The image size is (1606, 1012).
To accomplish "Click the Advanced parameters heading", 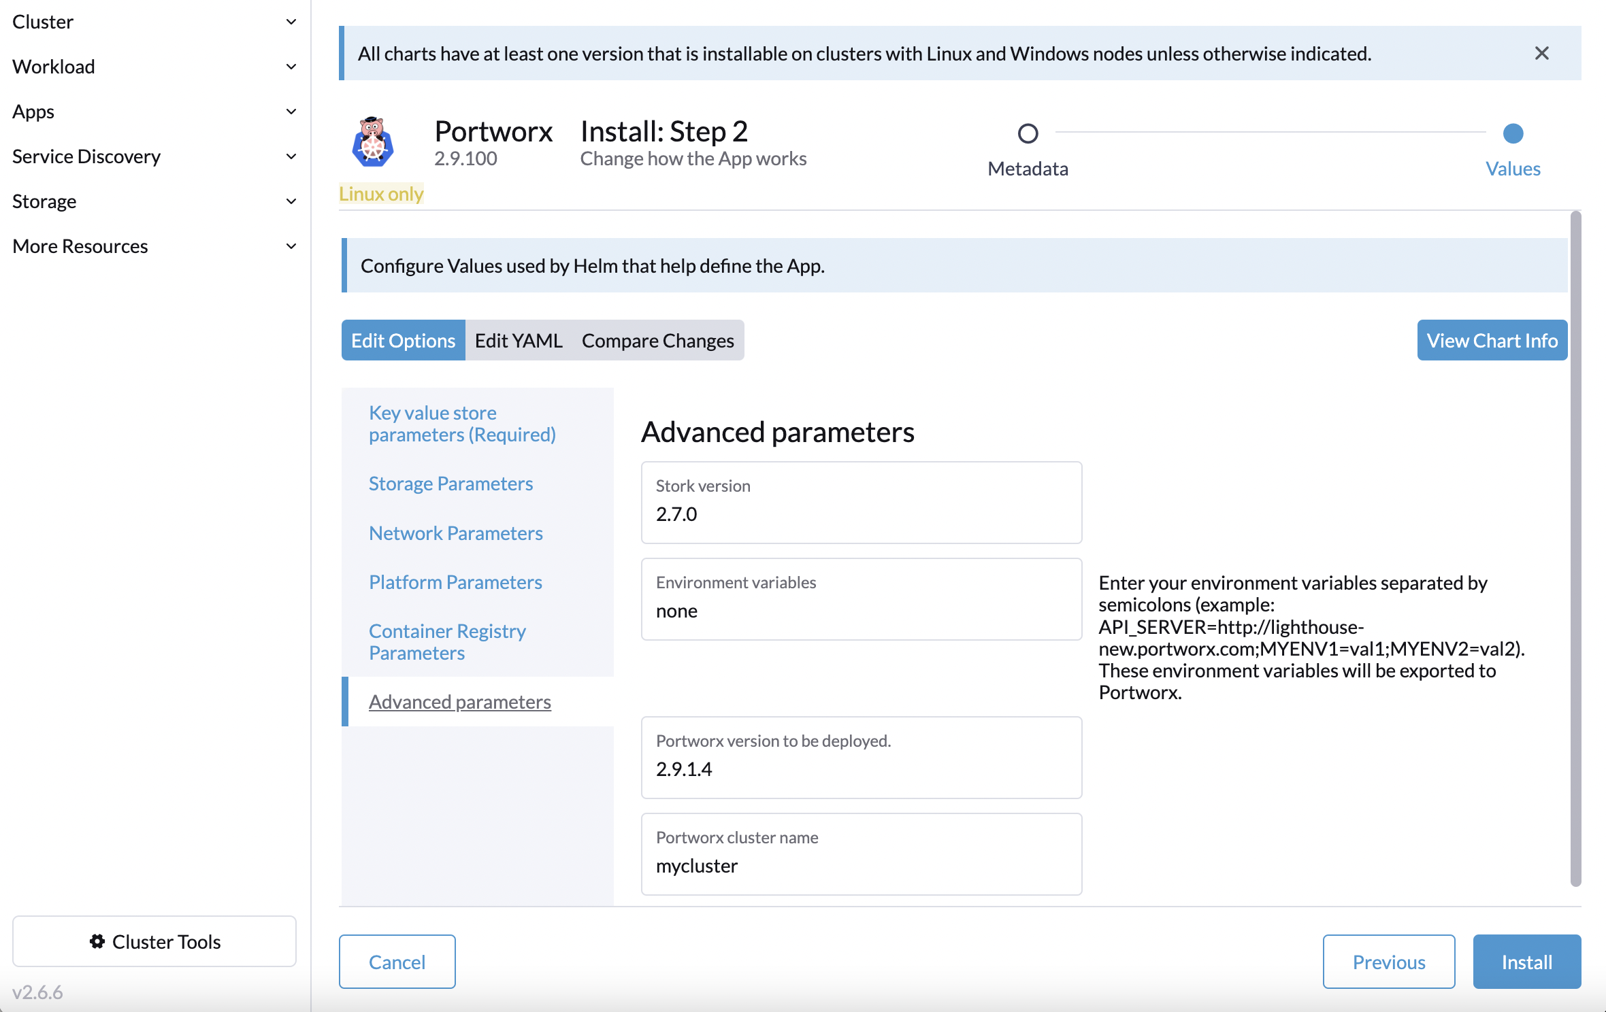I will coord(778,432).
